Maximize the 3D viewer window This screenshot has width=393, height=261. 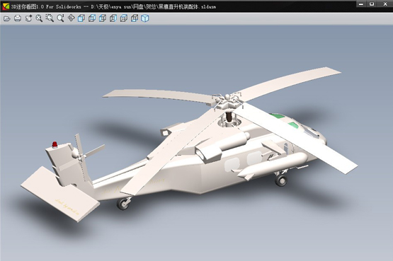(x=372, y=4)
